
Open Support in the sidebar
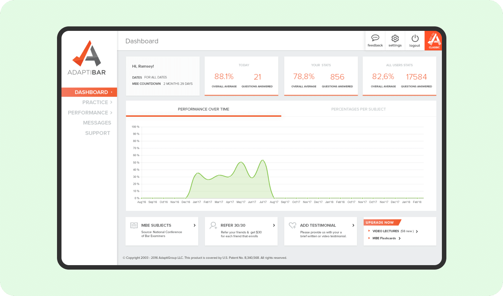(x=98, y=133)
